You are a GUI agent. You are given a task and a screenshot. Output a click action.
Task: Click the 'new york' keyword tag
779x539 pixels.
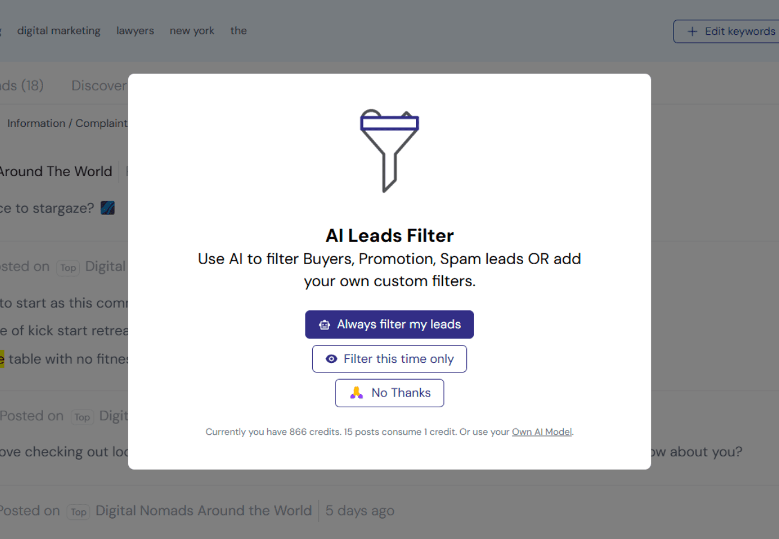[x=192, y=31]
